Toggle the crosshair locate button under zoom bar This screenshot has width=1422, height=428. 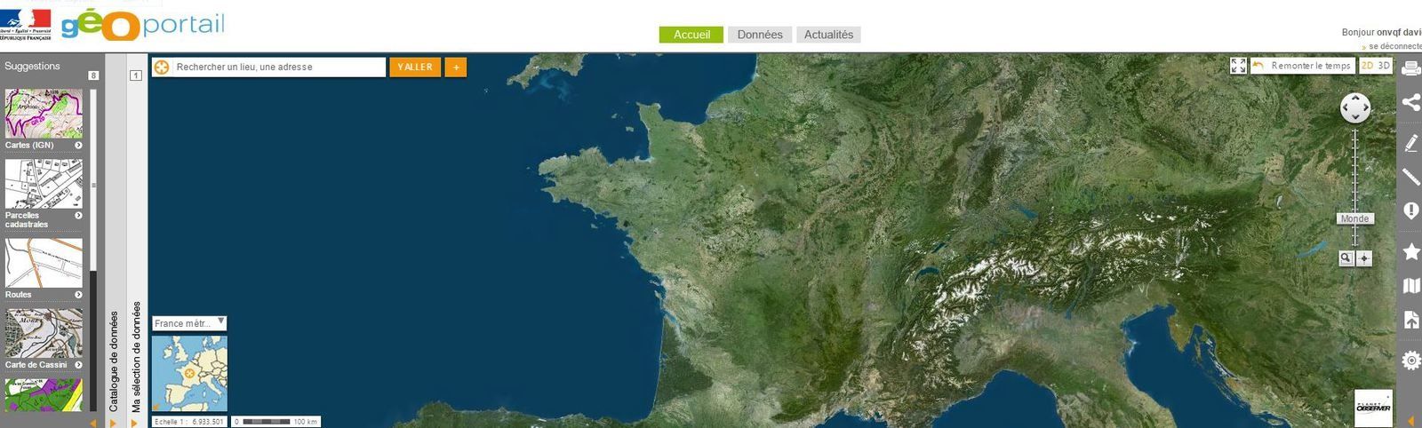pos(1364,258)
